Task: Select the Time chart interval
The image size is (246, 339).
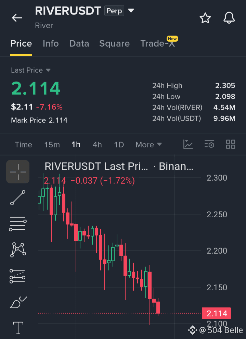Action: (x=23, y=145)
